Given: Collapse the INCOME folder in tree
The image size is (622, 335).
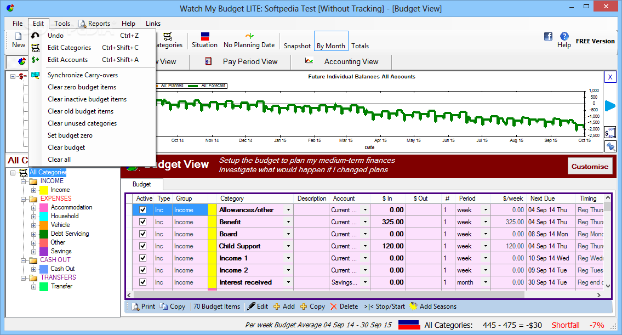Looking at the screenshot, I should pyautogui.click(x=24, y=181).
